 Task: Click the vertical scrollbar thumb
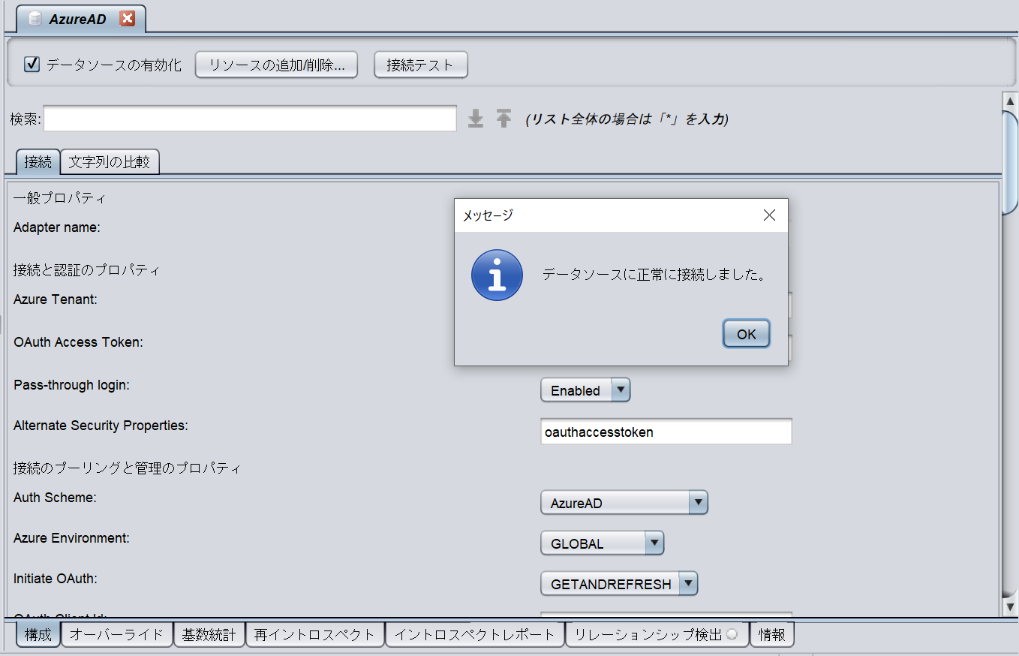(x=1011, y=161)
